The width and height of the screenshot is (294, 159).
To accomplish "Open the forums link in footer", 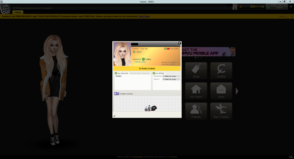I will [174, 157].
